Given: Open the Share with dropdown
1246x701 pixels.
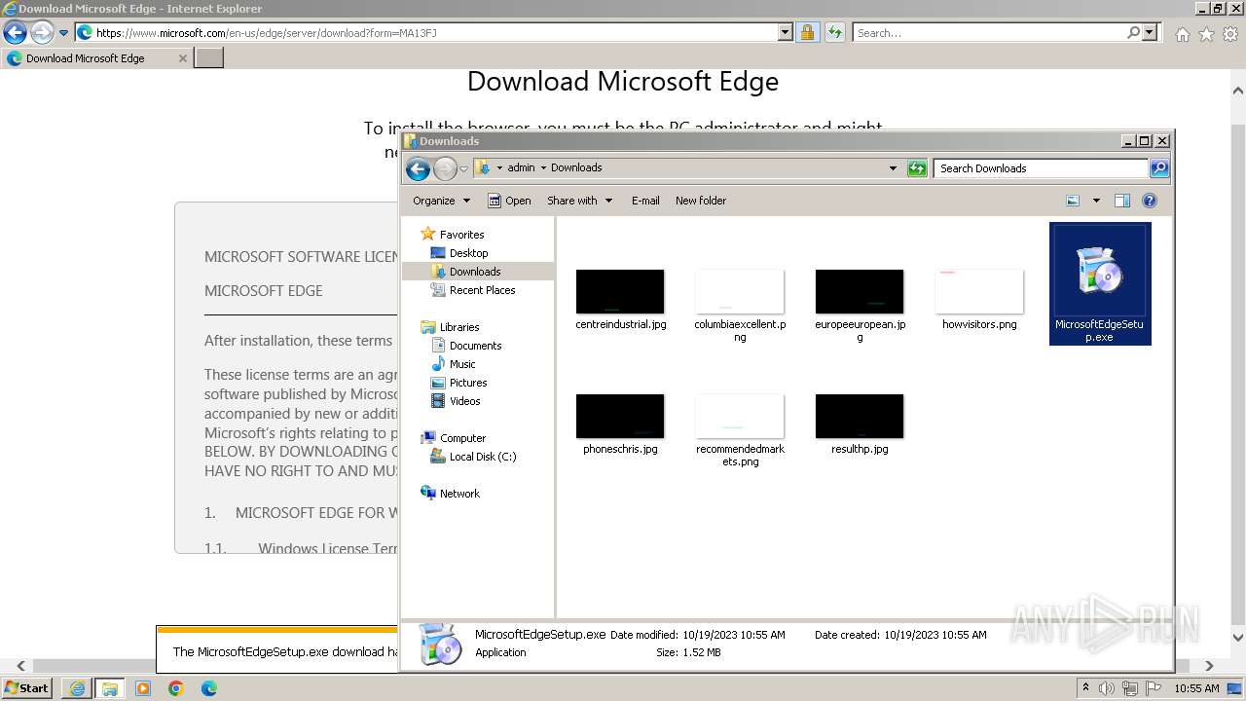Looking at the screenshot, I should coord(580,201).
